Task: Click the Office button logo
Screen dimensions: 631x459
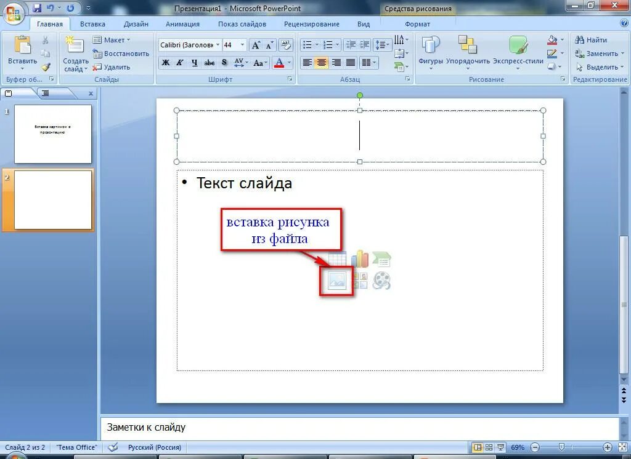Action: [x=14, y=13]
